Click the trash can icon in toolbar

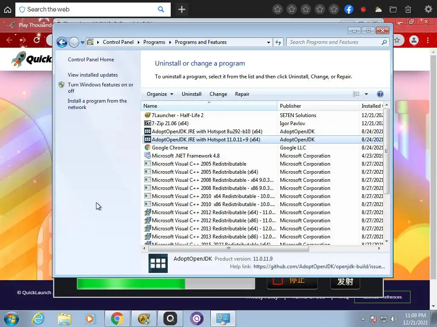coord(408,9)
